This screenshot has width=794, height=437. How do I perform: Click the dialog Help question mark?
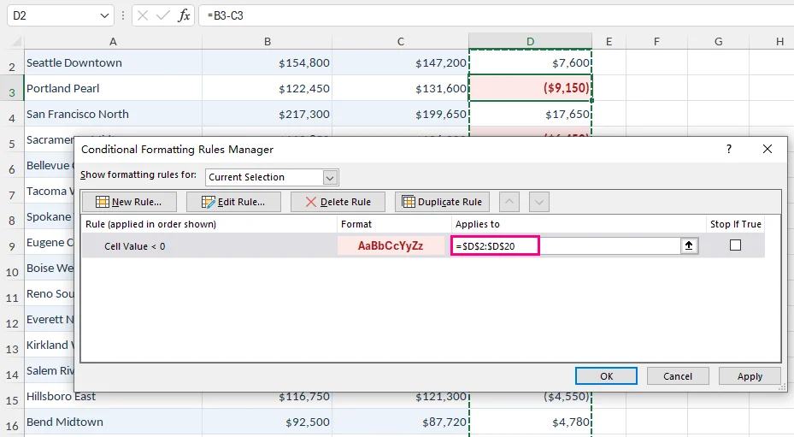click(729, 149)
